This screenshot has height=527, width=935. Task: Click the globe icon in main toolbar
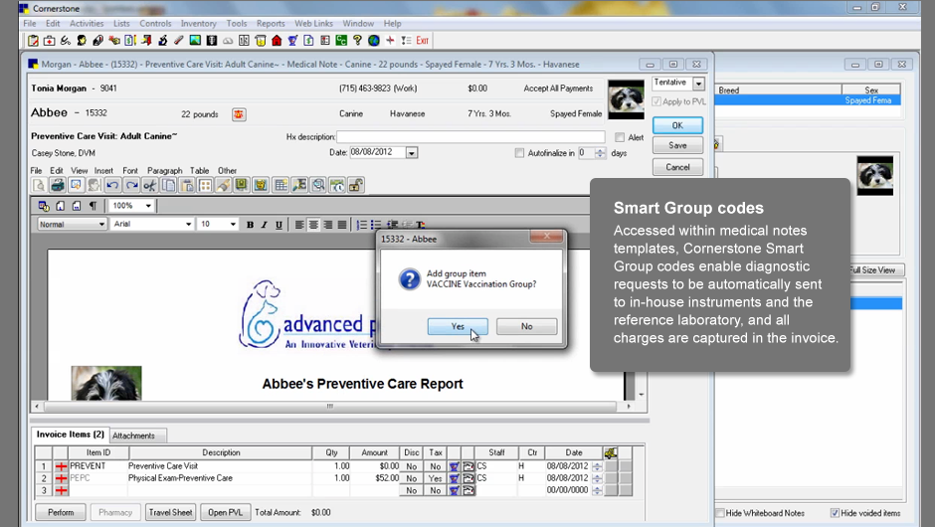[374, 41]
